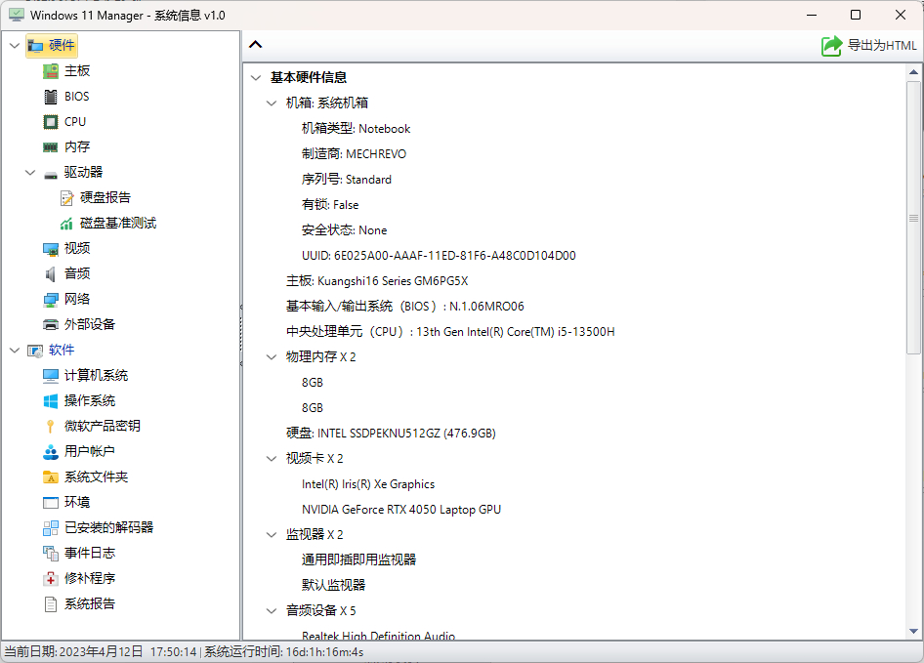Click the 导出为HTML button label
The width and height of the screenshot is (924, 663).
882,45
